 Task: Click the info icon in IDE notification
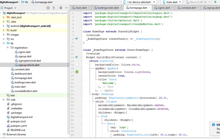[x=213, y=125]
